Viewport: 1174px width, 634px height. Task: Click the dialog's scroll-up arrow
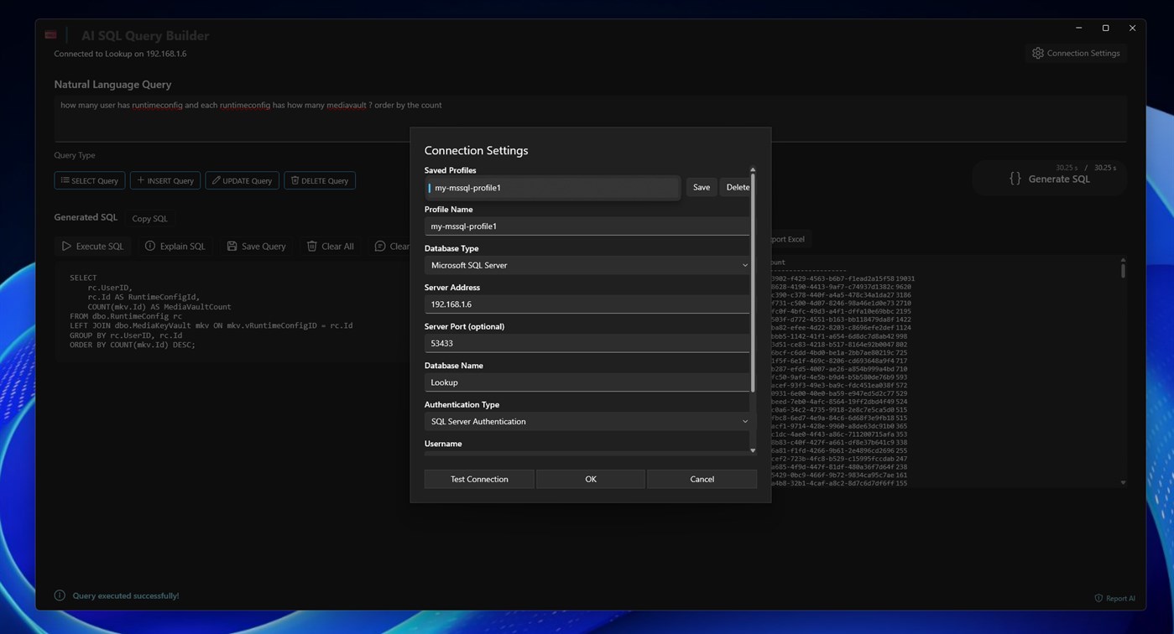coord(753,170)
